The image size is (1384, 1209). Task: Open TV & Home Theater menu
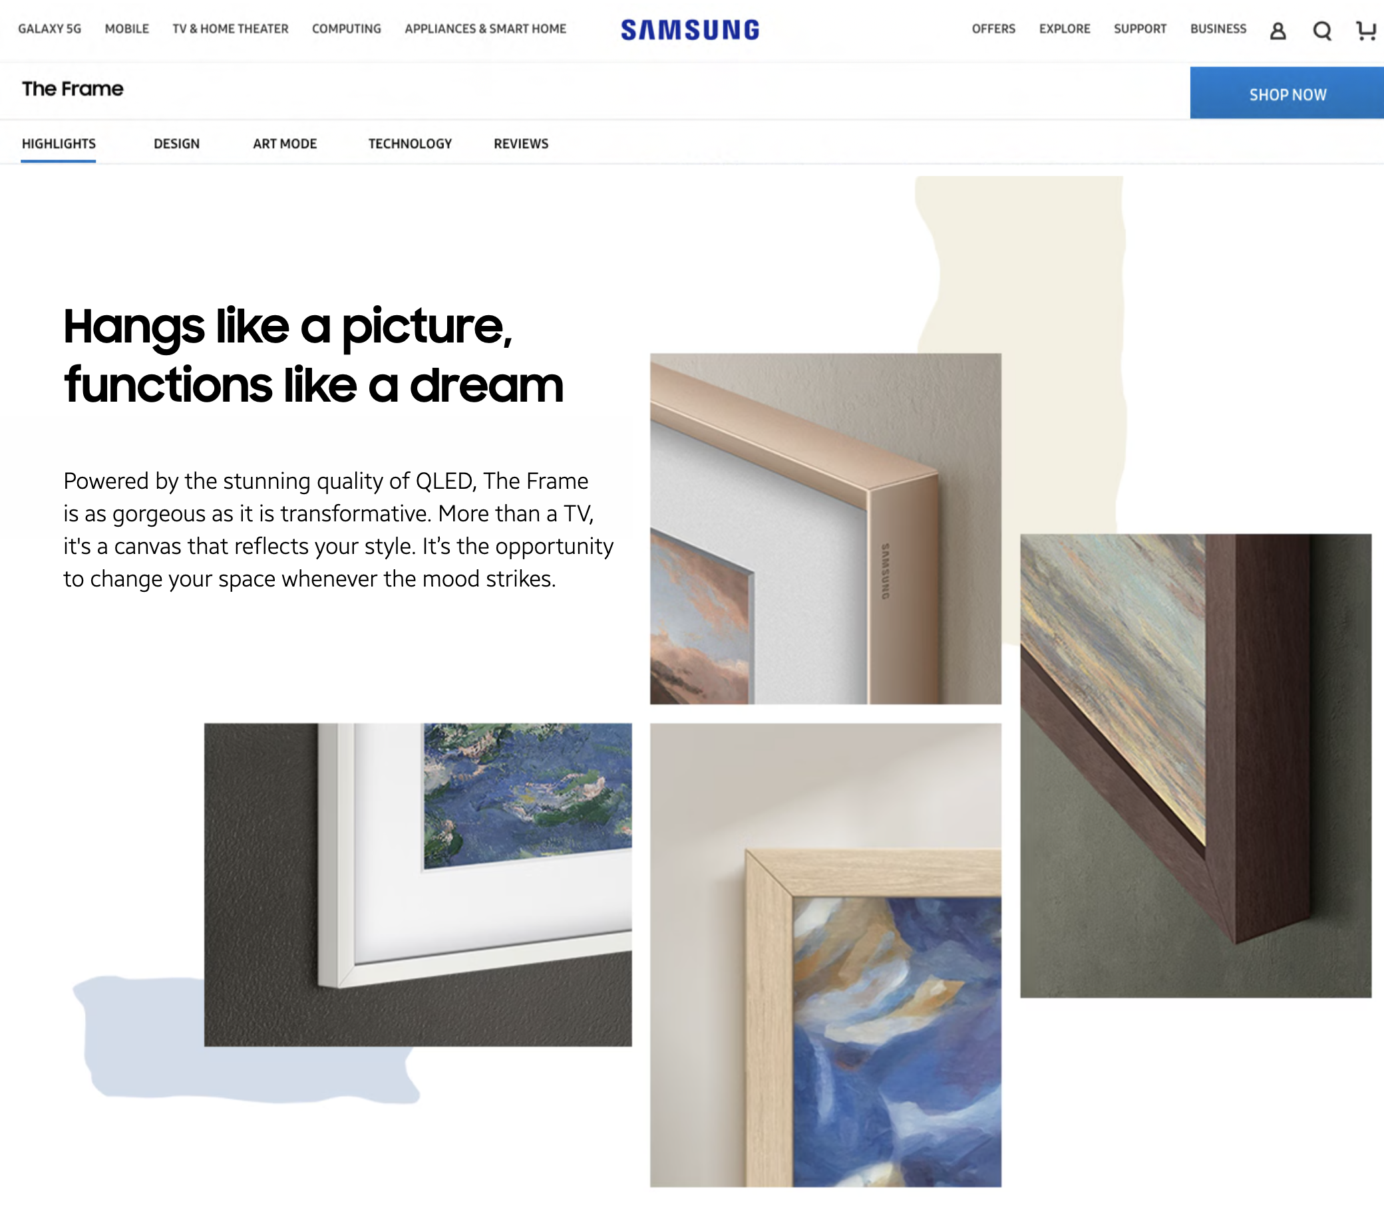click(x=230, y=29)
